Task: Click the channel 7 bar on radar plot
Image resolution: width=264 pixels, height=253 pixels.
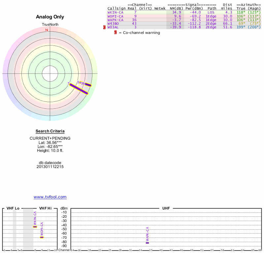Action: coord(79,89)
